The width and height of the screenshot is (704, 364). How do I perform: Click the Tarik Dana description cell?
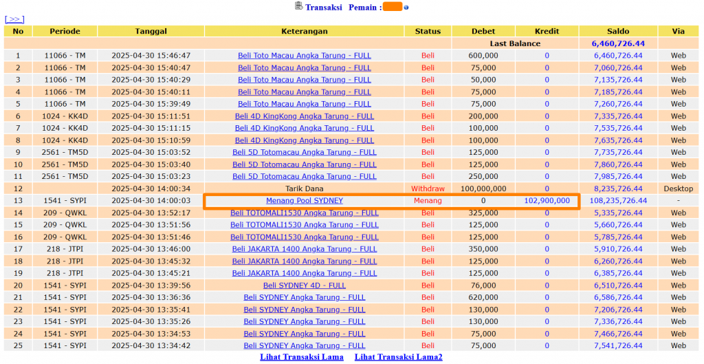pyautogui.click(x=305, y=189)
